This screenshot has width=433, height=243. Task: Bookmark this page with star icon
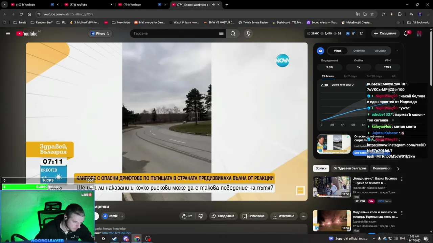372,14
